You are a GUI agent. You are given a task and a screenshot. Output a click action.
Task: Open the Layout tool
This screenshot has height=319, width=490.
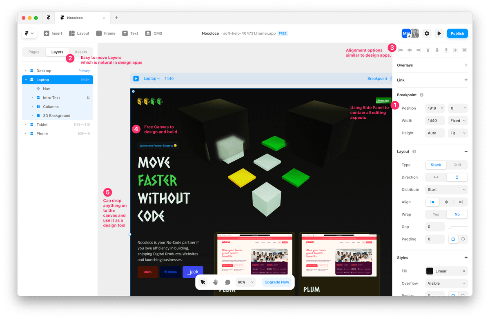click(79, 33)
